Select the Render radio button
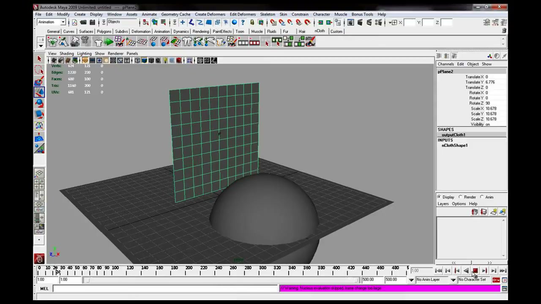 click(x=461, y=197)
